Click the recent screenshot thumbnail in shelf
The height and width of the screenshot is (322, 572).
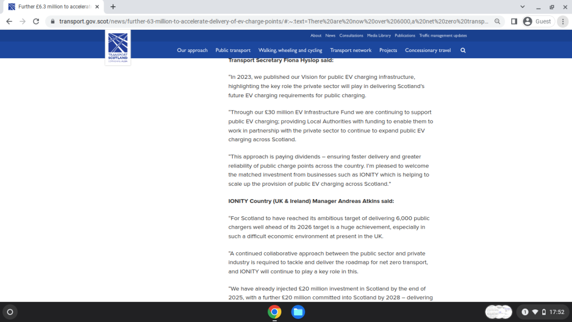498,312
